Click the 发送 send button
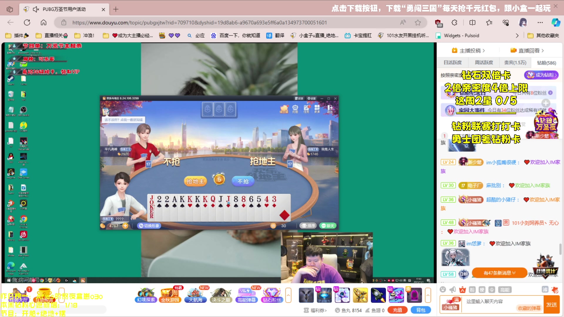The width and height of the screenshot is (564, 317). [551, 305]
